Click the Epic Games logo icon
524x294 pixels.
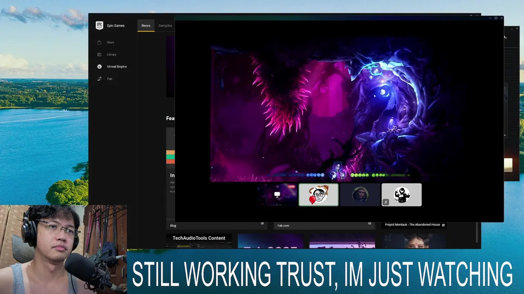pyautogui.click(x=99, y=25)
